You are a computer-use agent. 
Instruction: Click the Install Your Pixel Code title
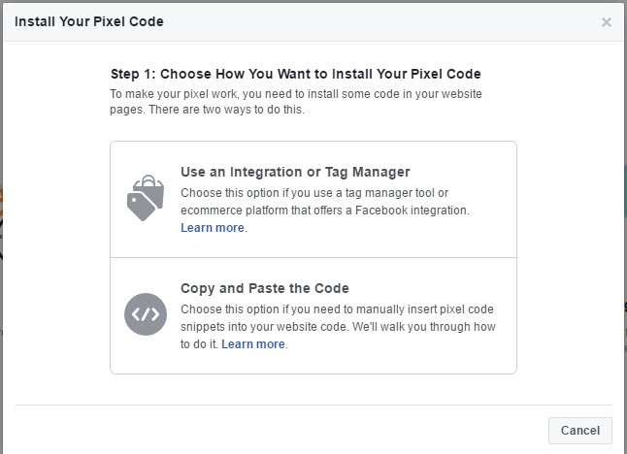[x=89, y=21]
